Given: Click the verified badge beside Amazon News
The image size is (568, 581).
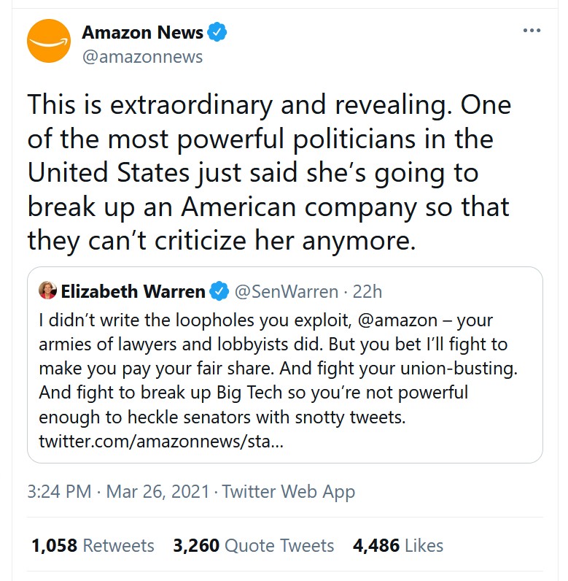Looking at the screenshot, I should (x=218, y=32).
